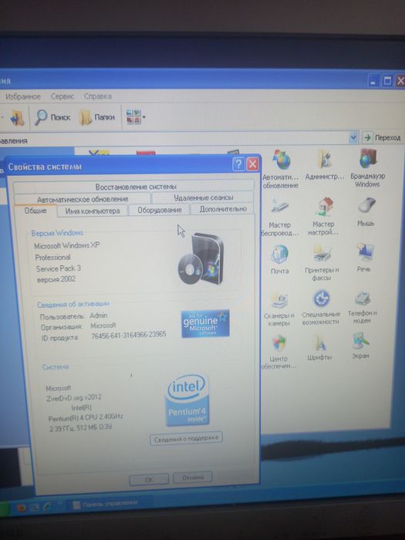Maximize the Control Panel window

point(387,81)
